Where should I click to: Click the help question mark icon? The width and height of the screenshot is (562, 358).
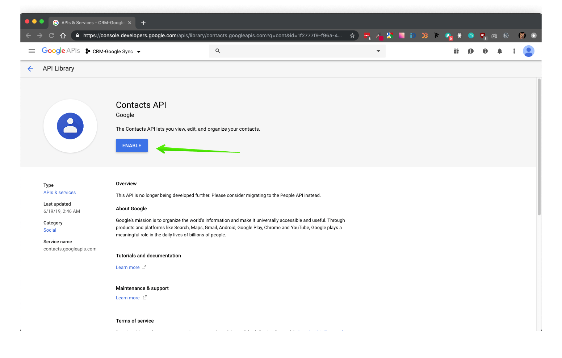coord(485,51)
